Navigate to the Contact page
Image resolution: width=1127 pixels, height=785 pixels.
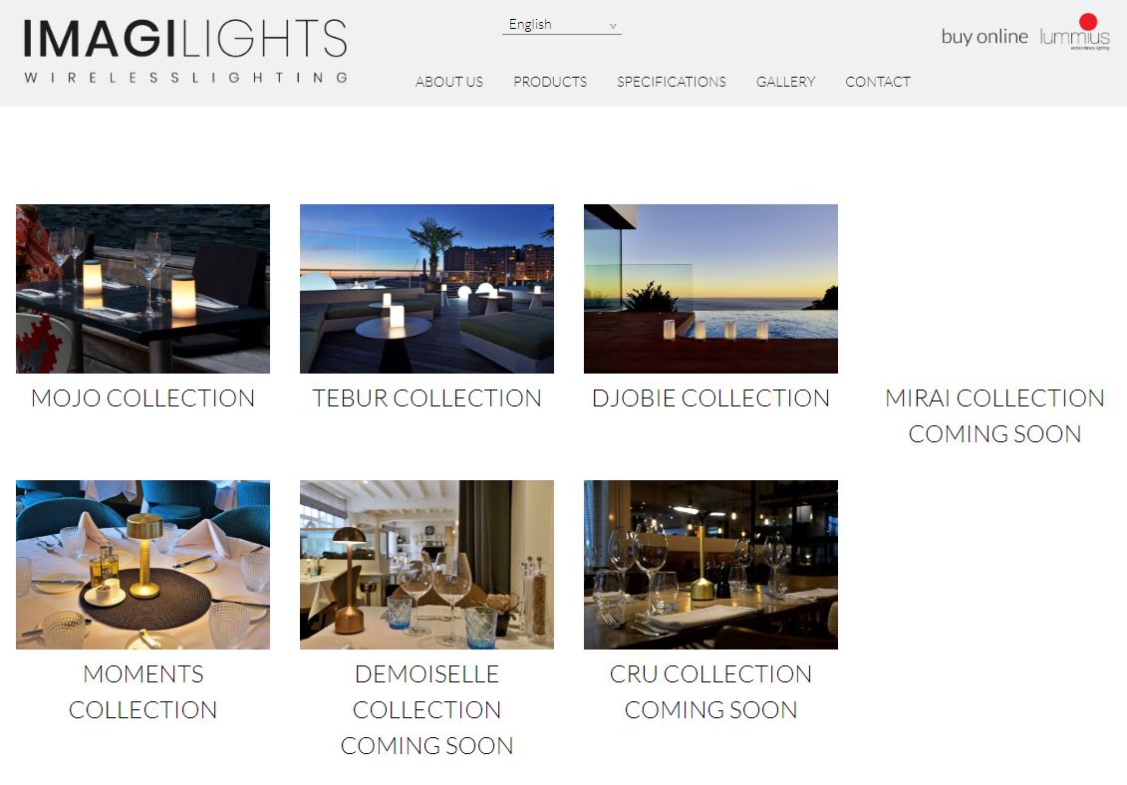point(878,82)
